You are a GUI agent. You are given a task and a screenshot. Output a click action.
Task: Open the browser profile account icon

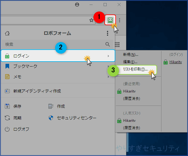point(77,5)
